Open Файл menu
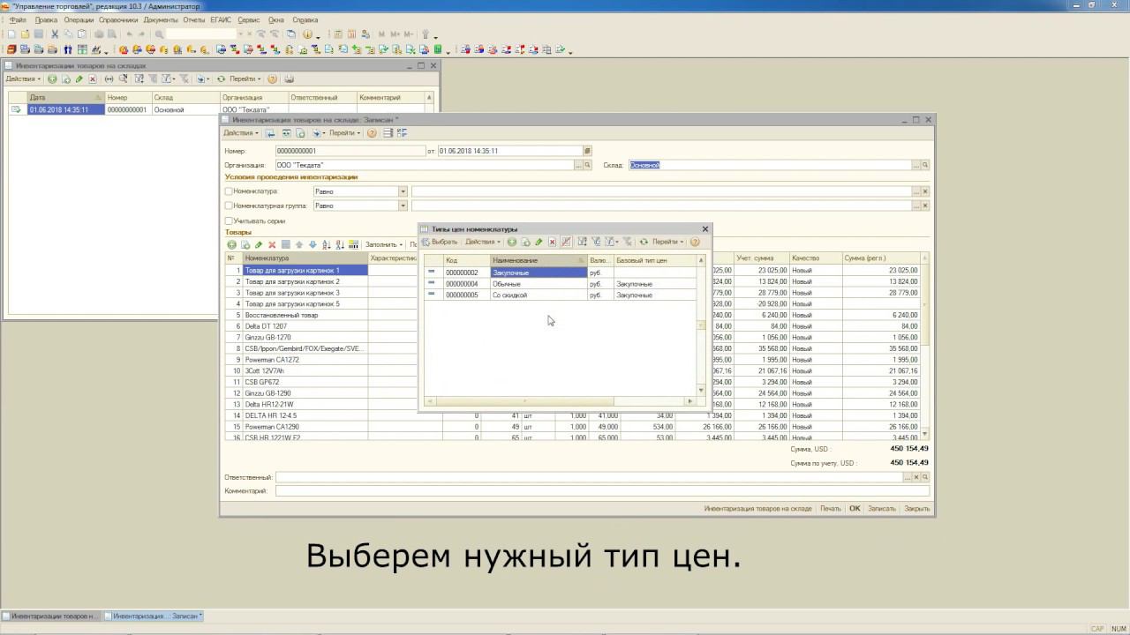The image size is (1130, 635). [19, 19]
